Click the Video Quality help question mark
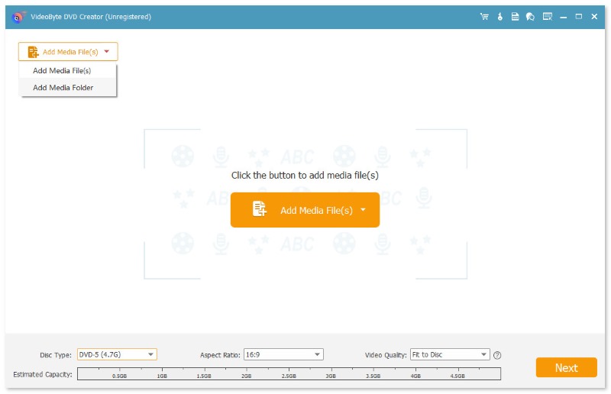 (x=497, y=355)
